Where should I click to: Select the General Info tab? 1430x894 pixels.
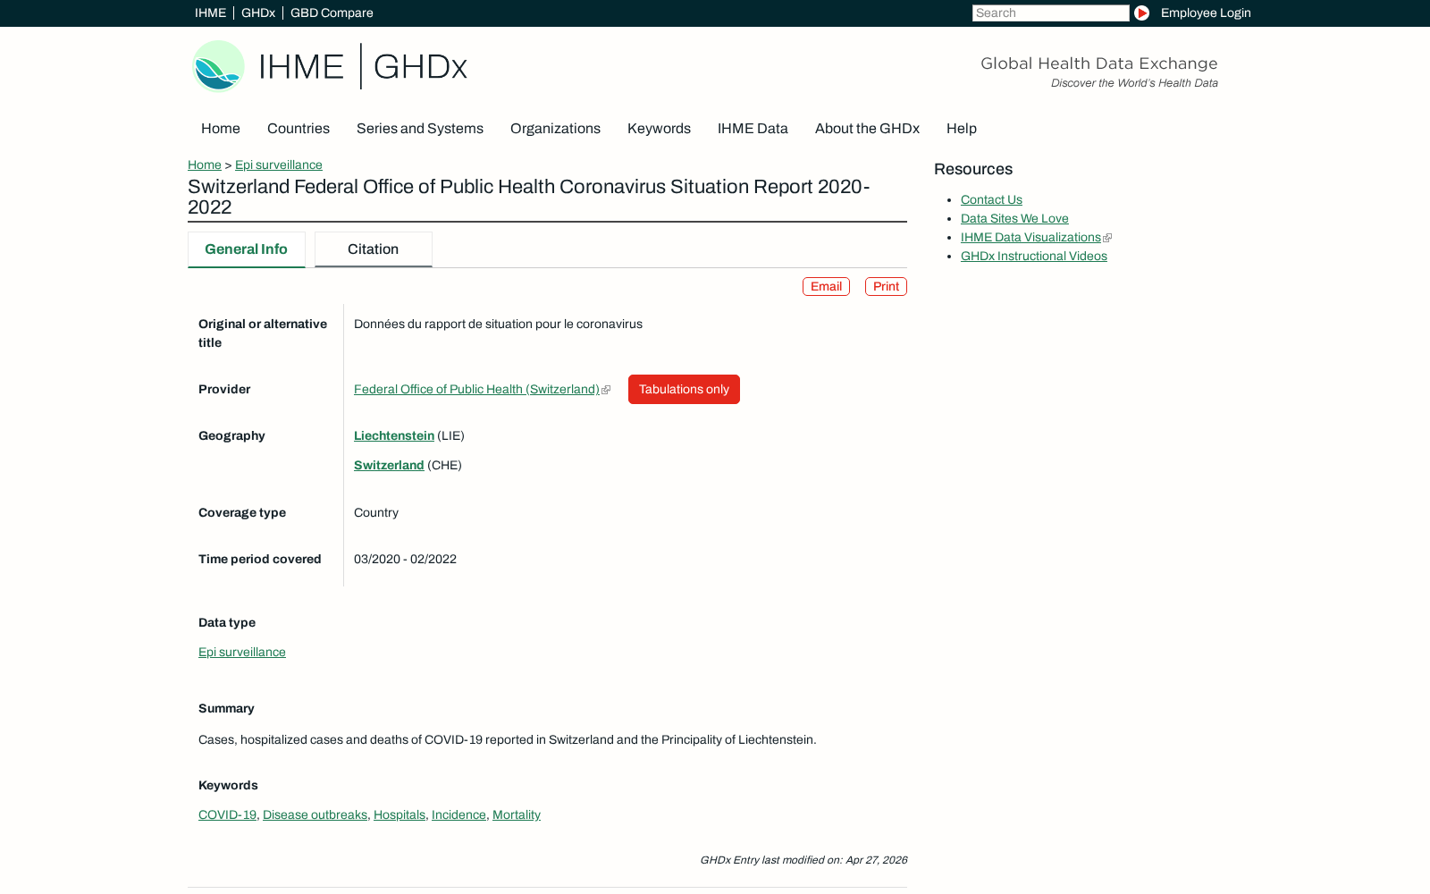coord(247,249)
